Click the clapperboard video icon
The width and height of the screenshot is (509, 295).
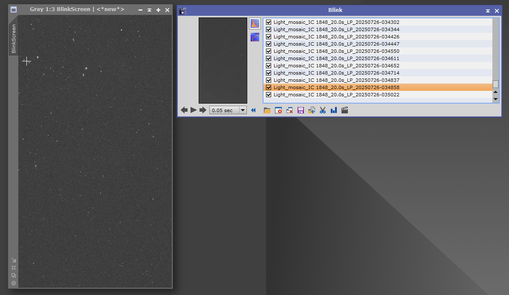(x=345, y=110)
